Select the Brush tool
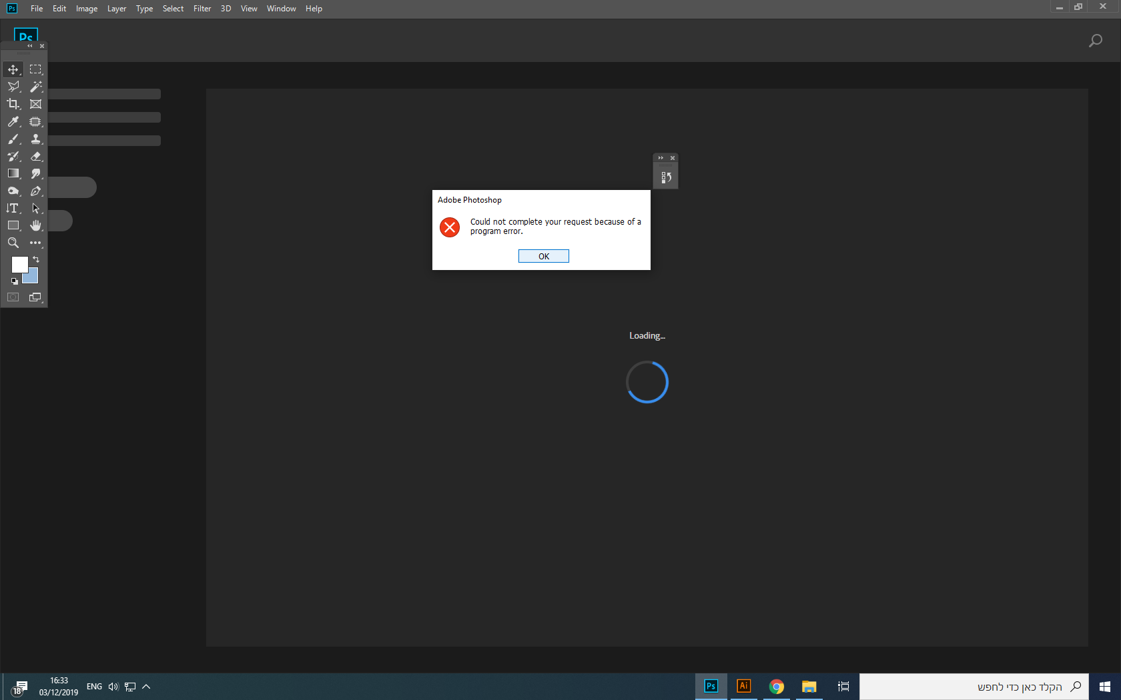Image resolution: width=1121 pixels, height=700 pixels. coord(13,139)
